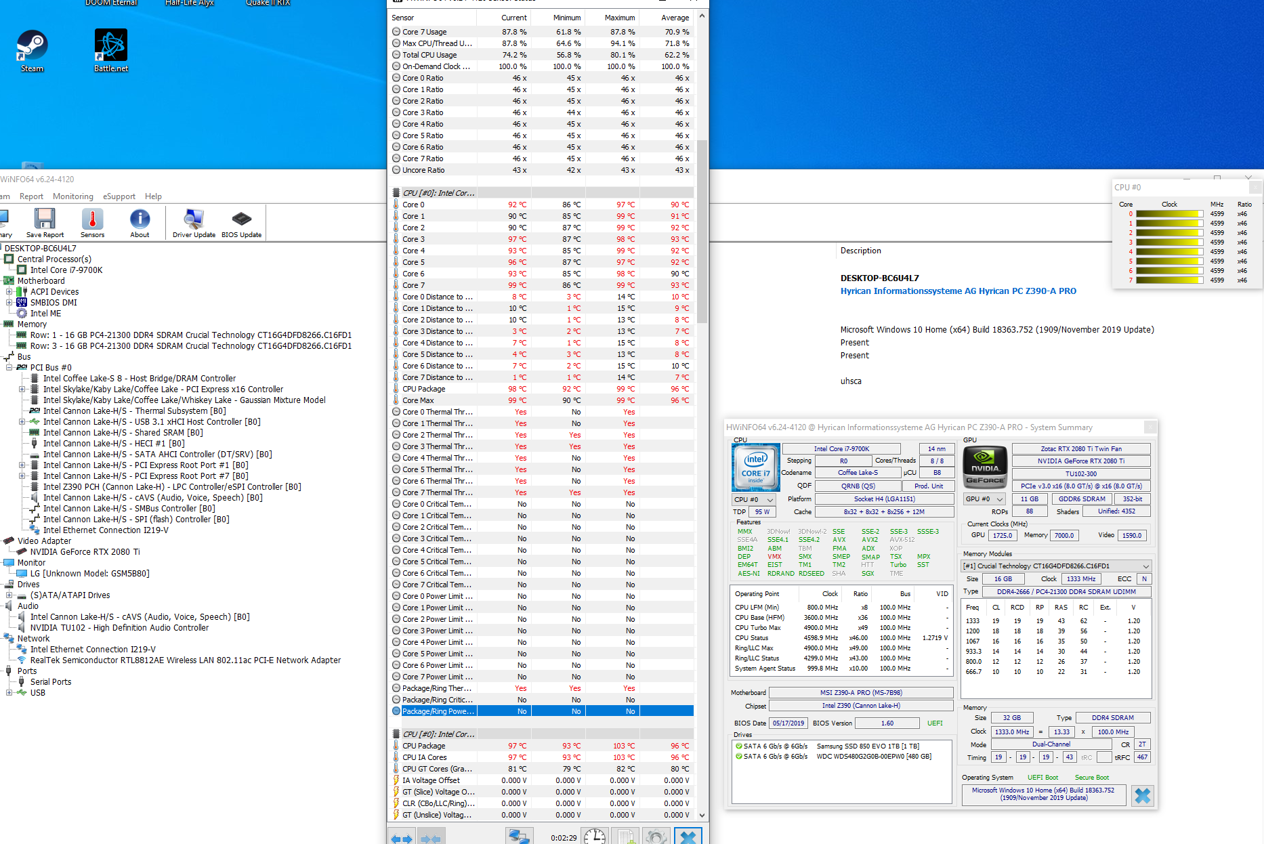
Task: Select the RealTek RTL8812AE Wireless LAN tree item
Action: tap(185, 660)
